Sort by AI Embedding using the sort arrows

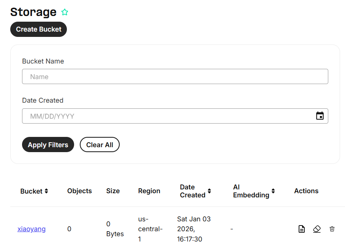point(273,191)
